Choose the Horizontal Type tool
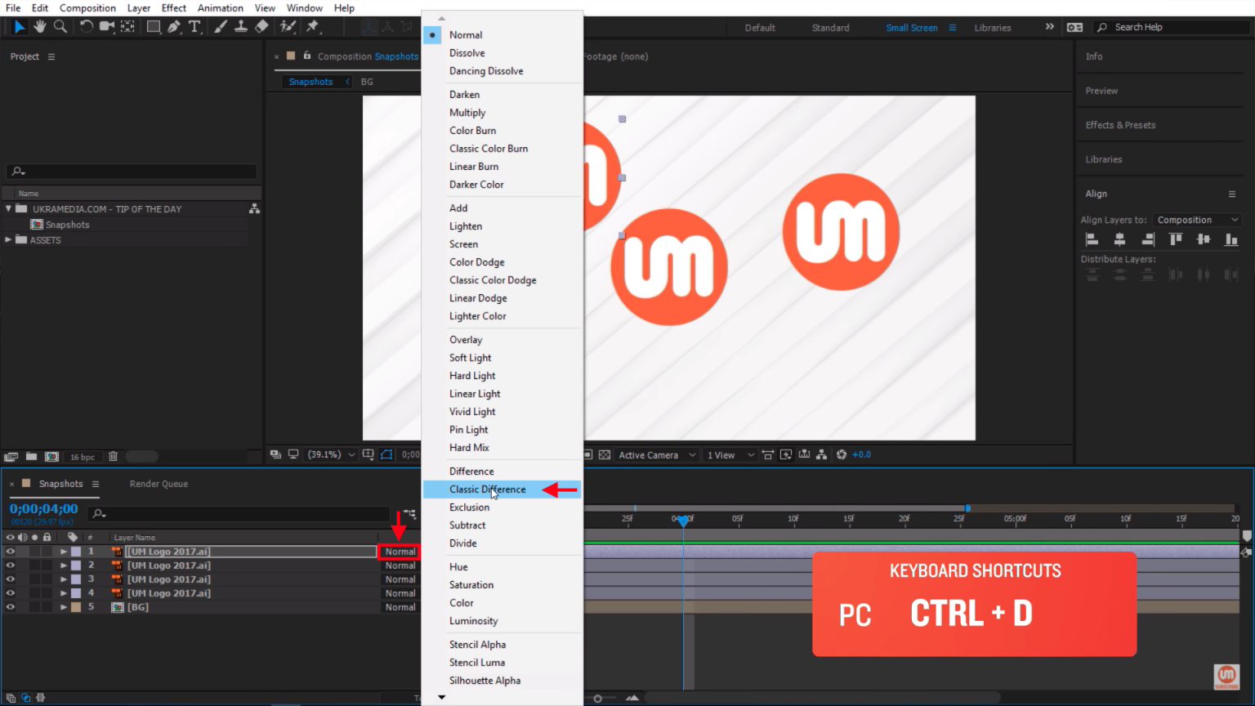This screenshot has width=1255, height=706. coord(194,27)
